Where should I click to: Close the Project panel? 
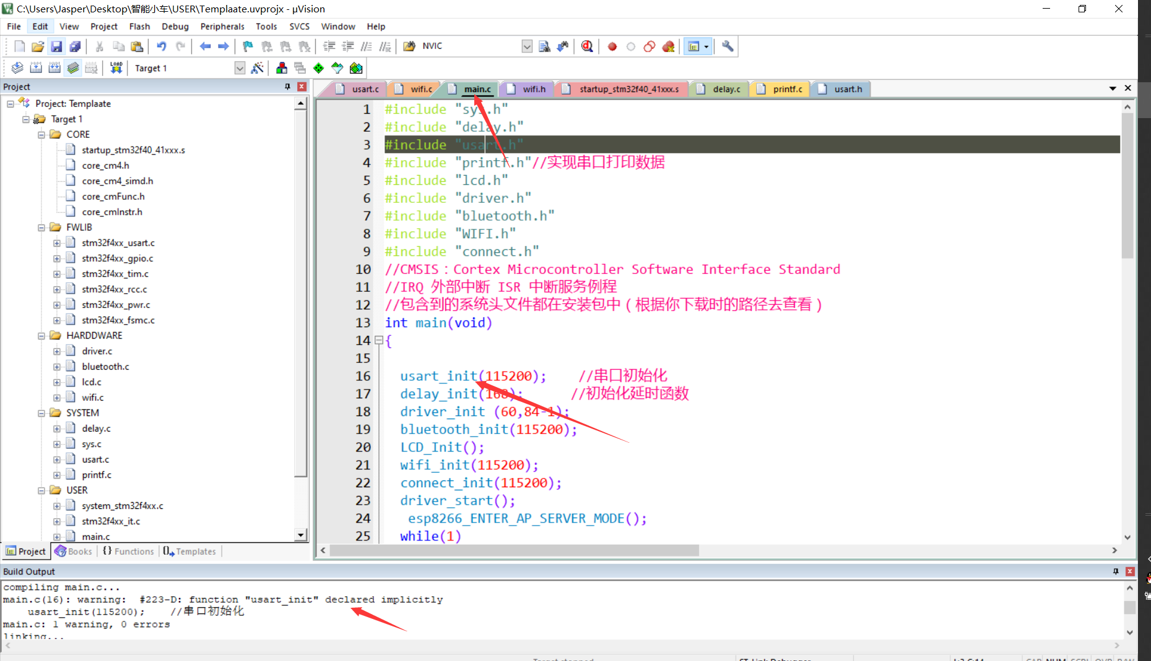(302, 87)
